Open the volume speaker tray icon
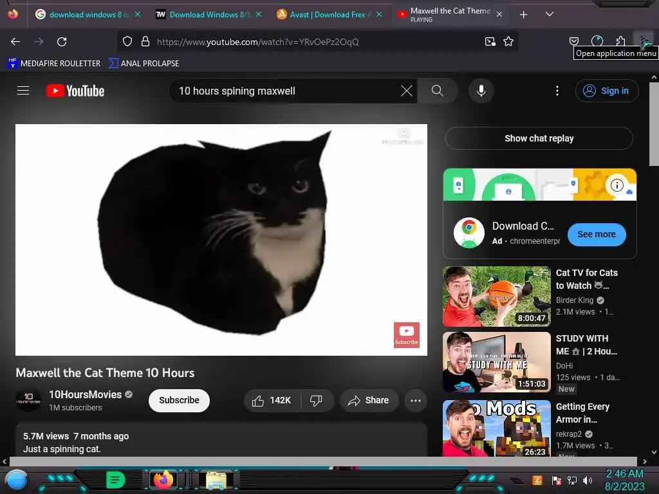The height and width of the screenshot is (494, 659). (x=588, y=480)
